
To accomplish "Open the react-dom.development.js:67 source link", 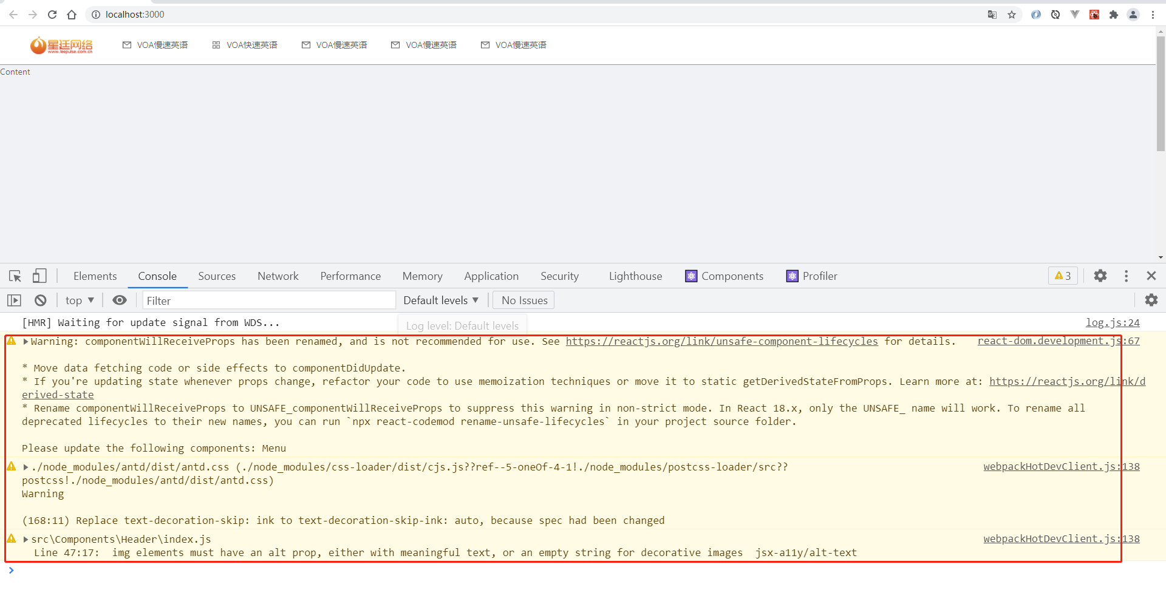I will pos(1059,341).
